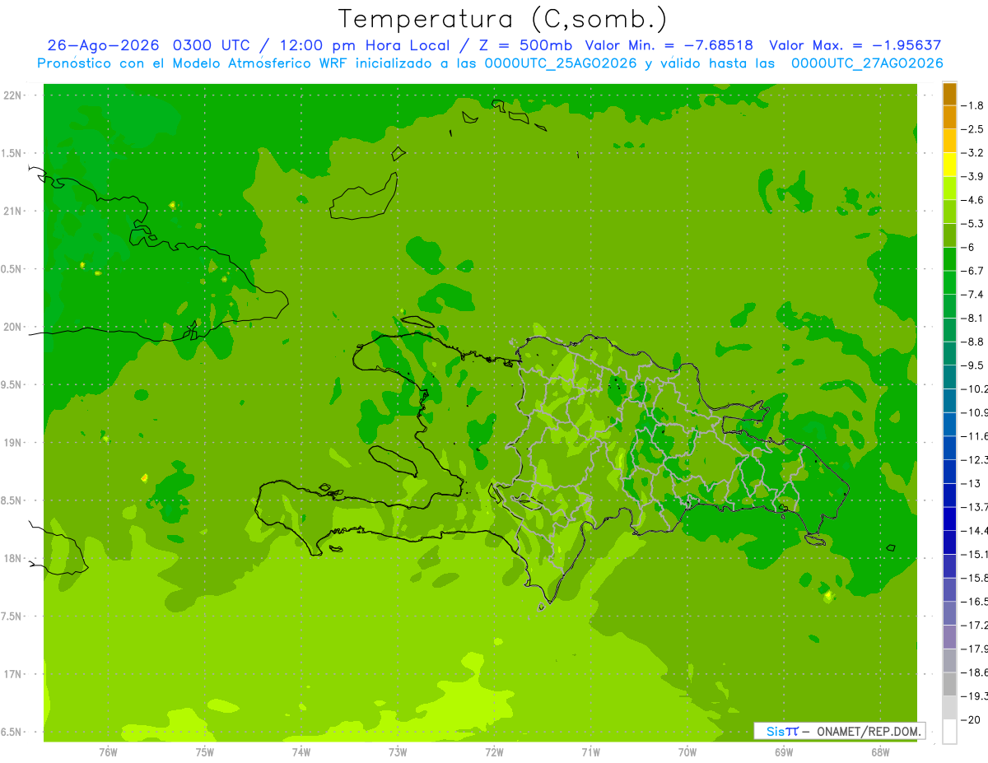This screenshot has height=763, width=988.
Task: Pick the yellow swatch between -3.2 and -3.9
Action: 949,165
